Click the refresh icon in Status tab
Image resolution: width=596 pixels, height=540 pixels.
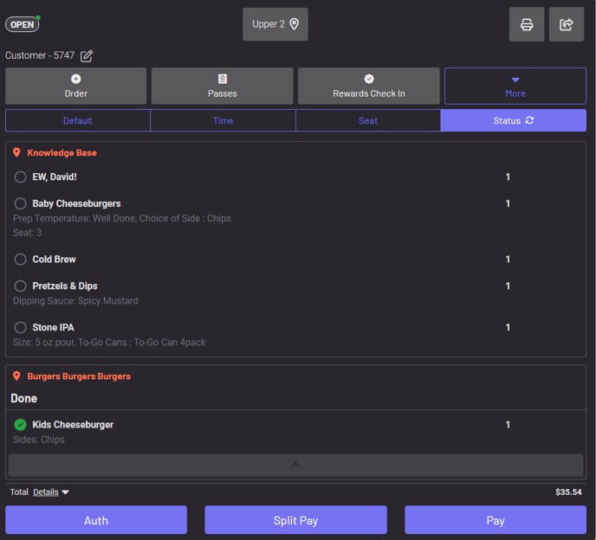point(529,120)
